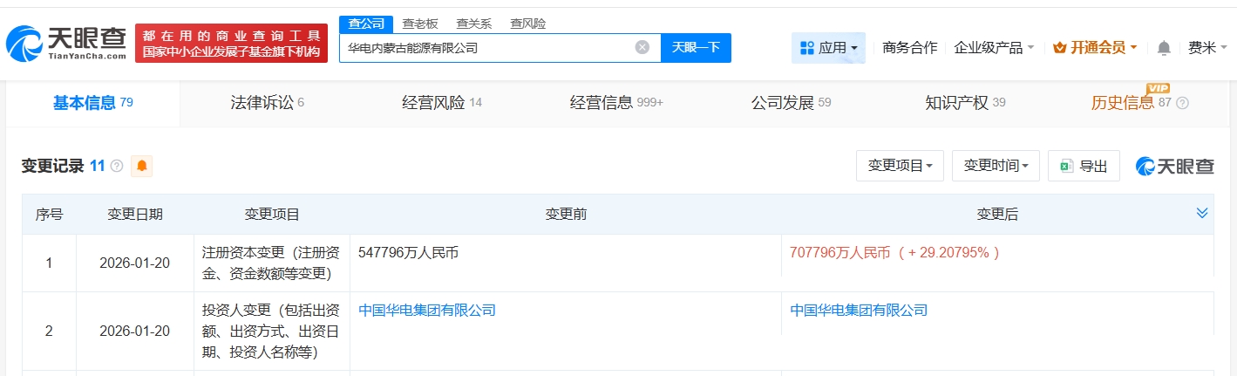Open the 企业级产品 dropdown menu
The height and width of the screenshot is (376, 1237).
click(994, 48)
